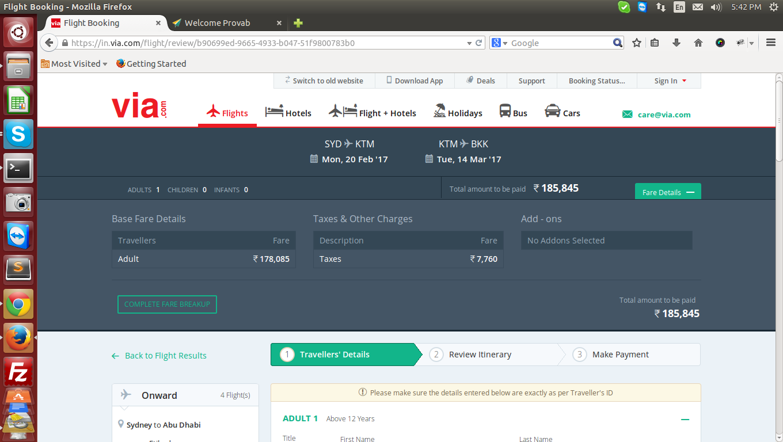Screen dimensions: 783x442
Task: Click the browser back arrow button
Action: pos(50,43)
